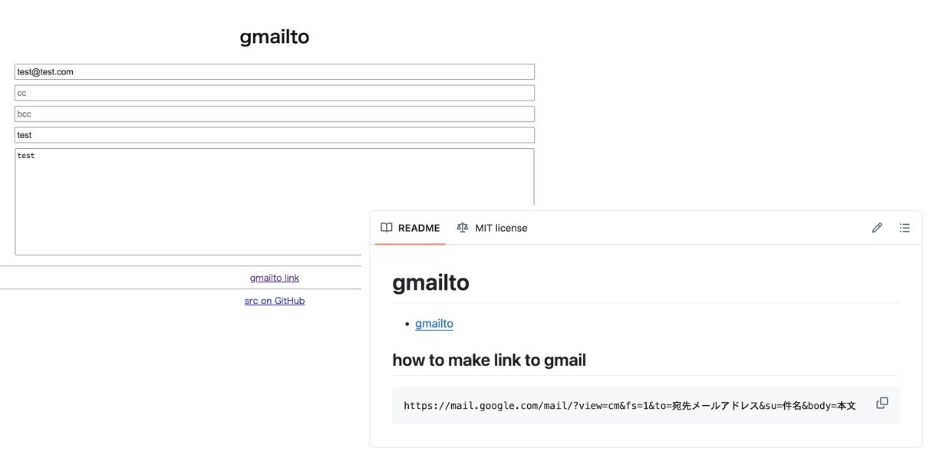Click the large 'gmailto' page title
The height and width of the screenshot is (468, 936).
275,37
